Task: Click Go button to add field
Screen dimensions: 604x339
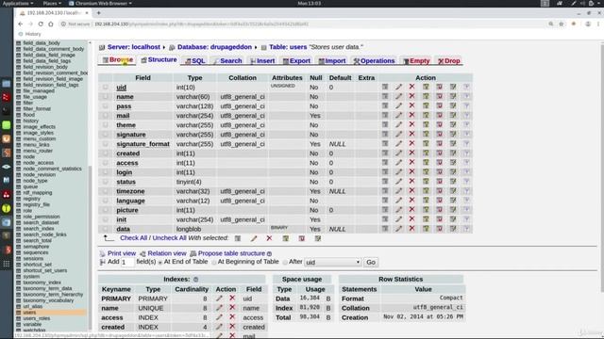Action: [371, 262]
